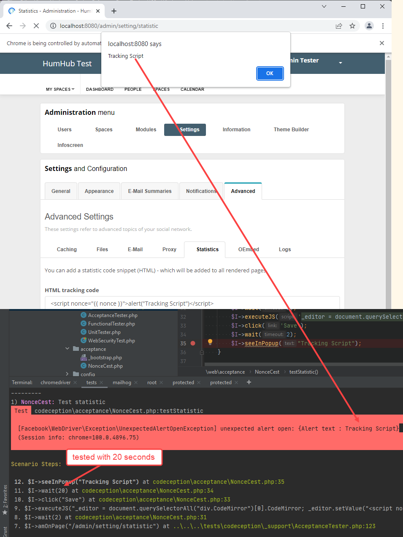Switch to General settings tab
This screenshot has height=537, width=403.
point(61,191)
